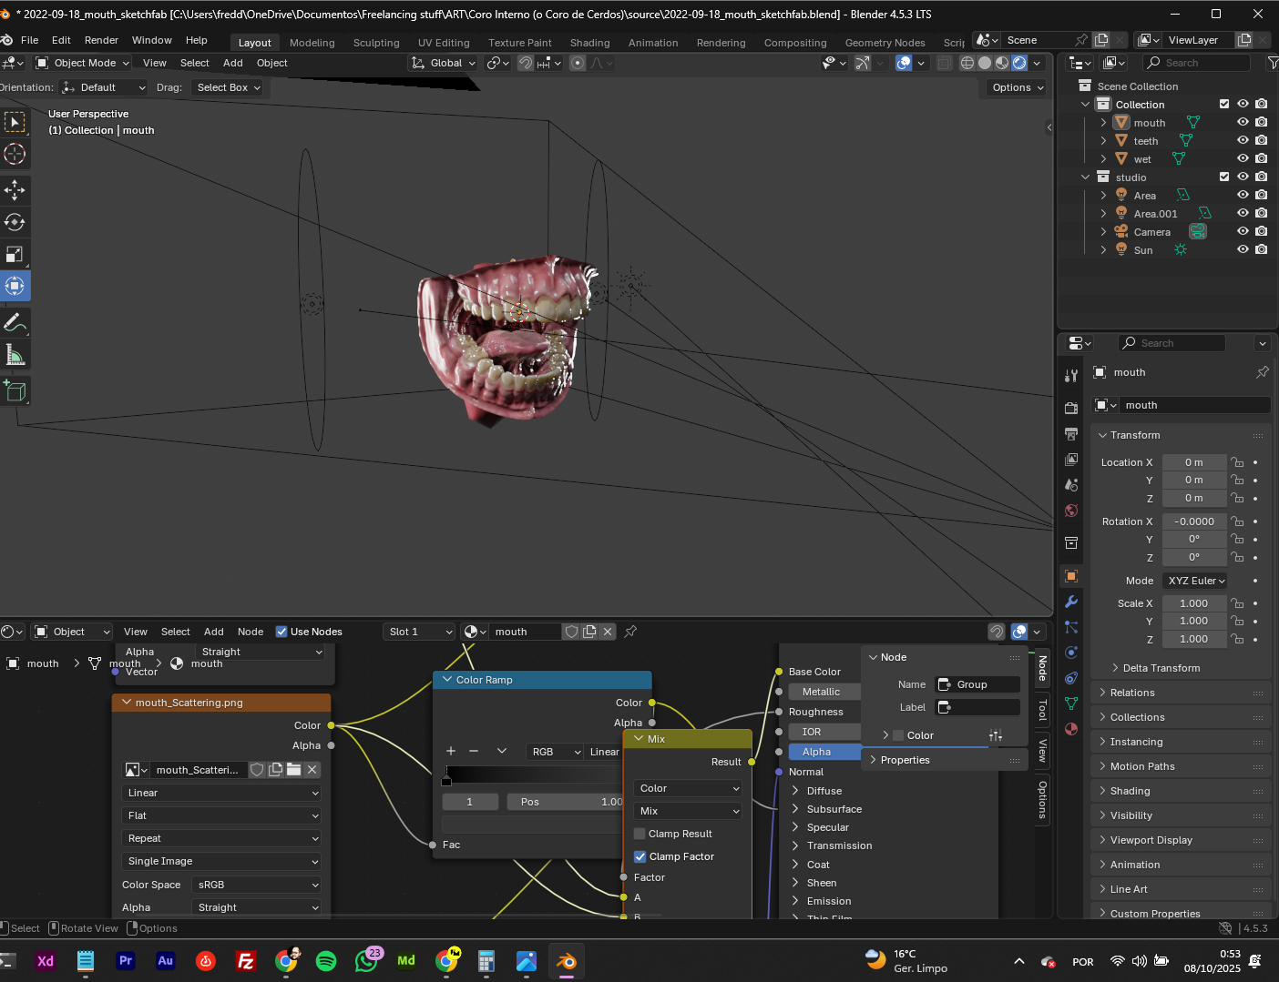Add a stop with the Color Ramp plus button

click(450, 751)
